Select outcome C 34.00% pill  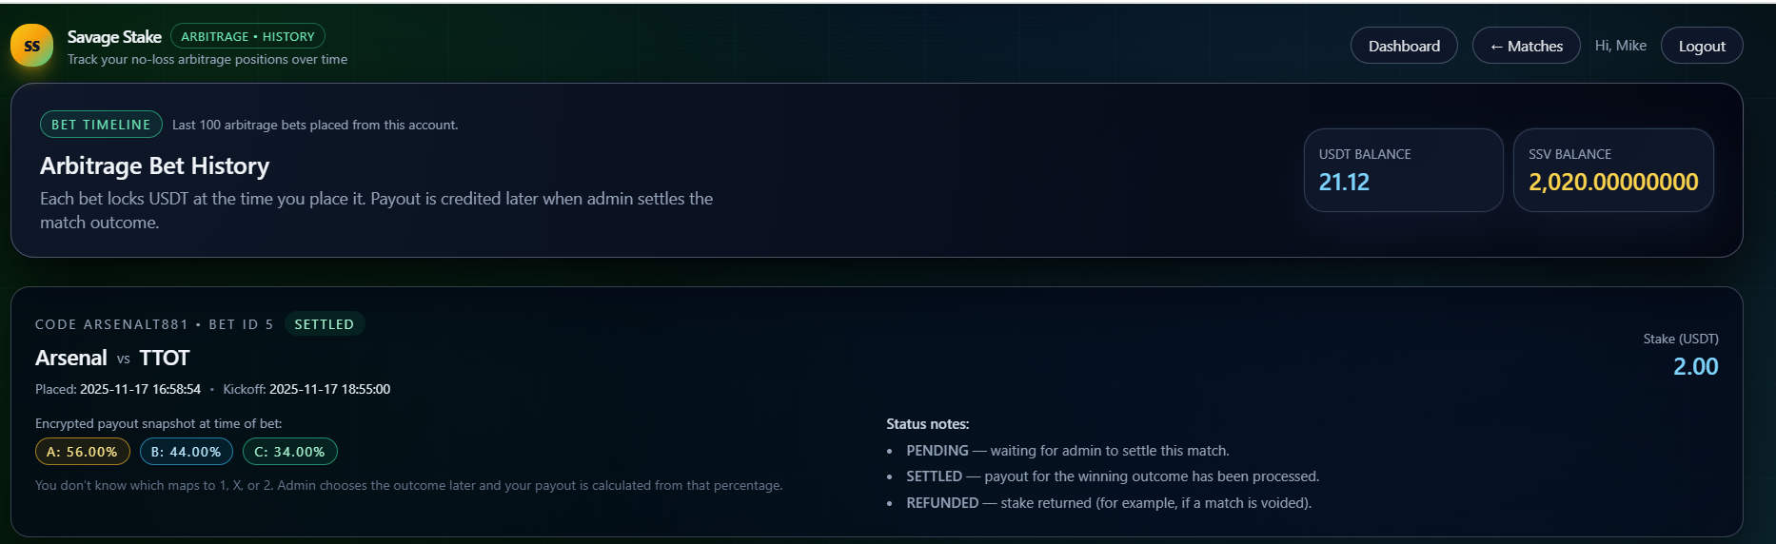pos(289,452)
